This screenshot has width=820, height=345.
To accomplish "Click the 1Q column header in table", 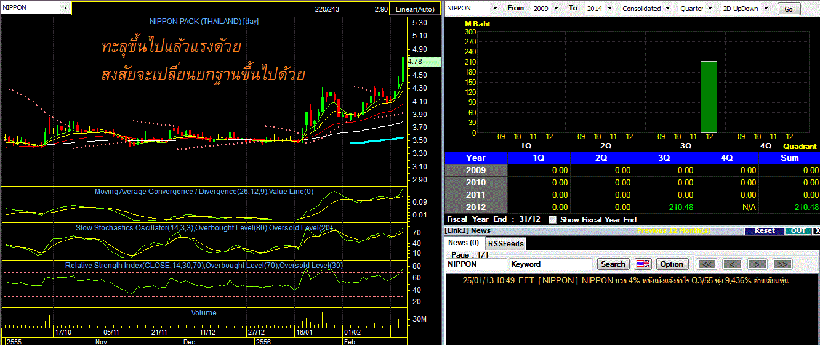I will (539, 158).
